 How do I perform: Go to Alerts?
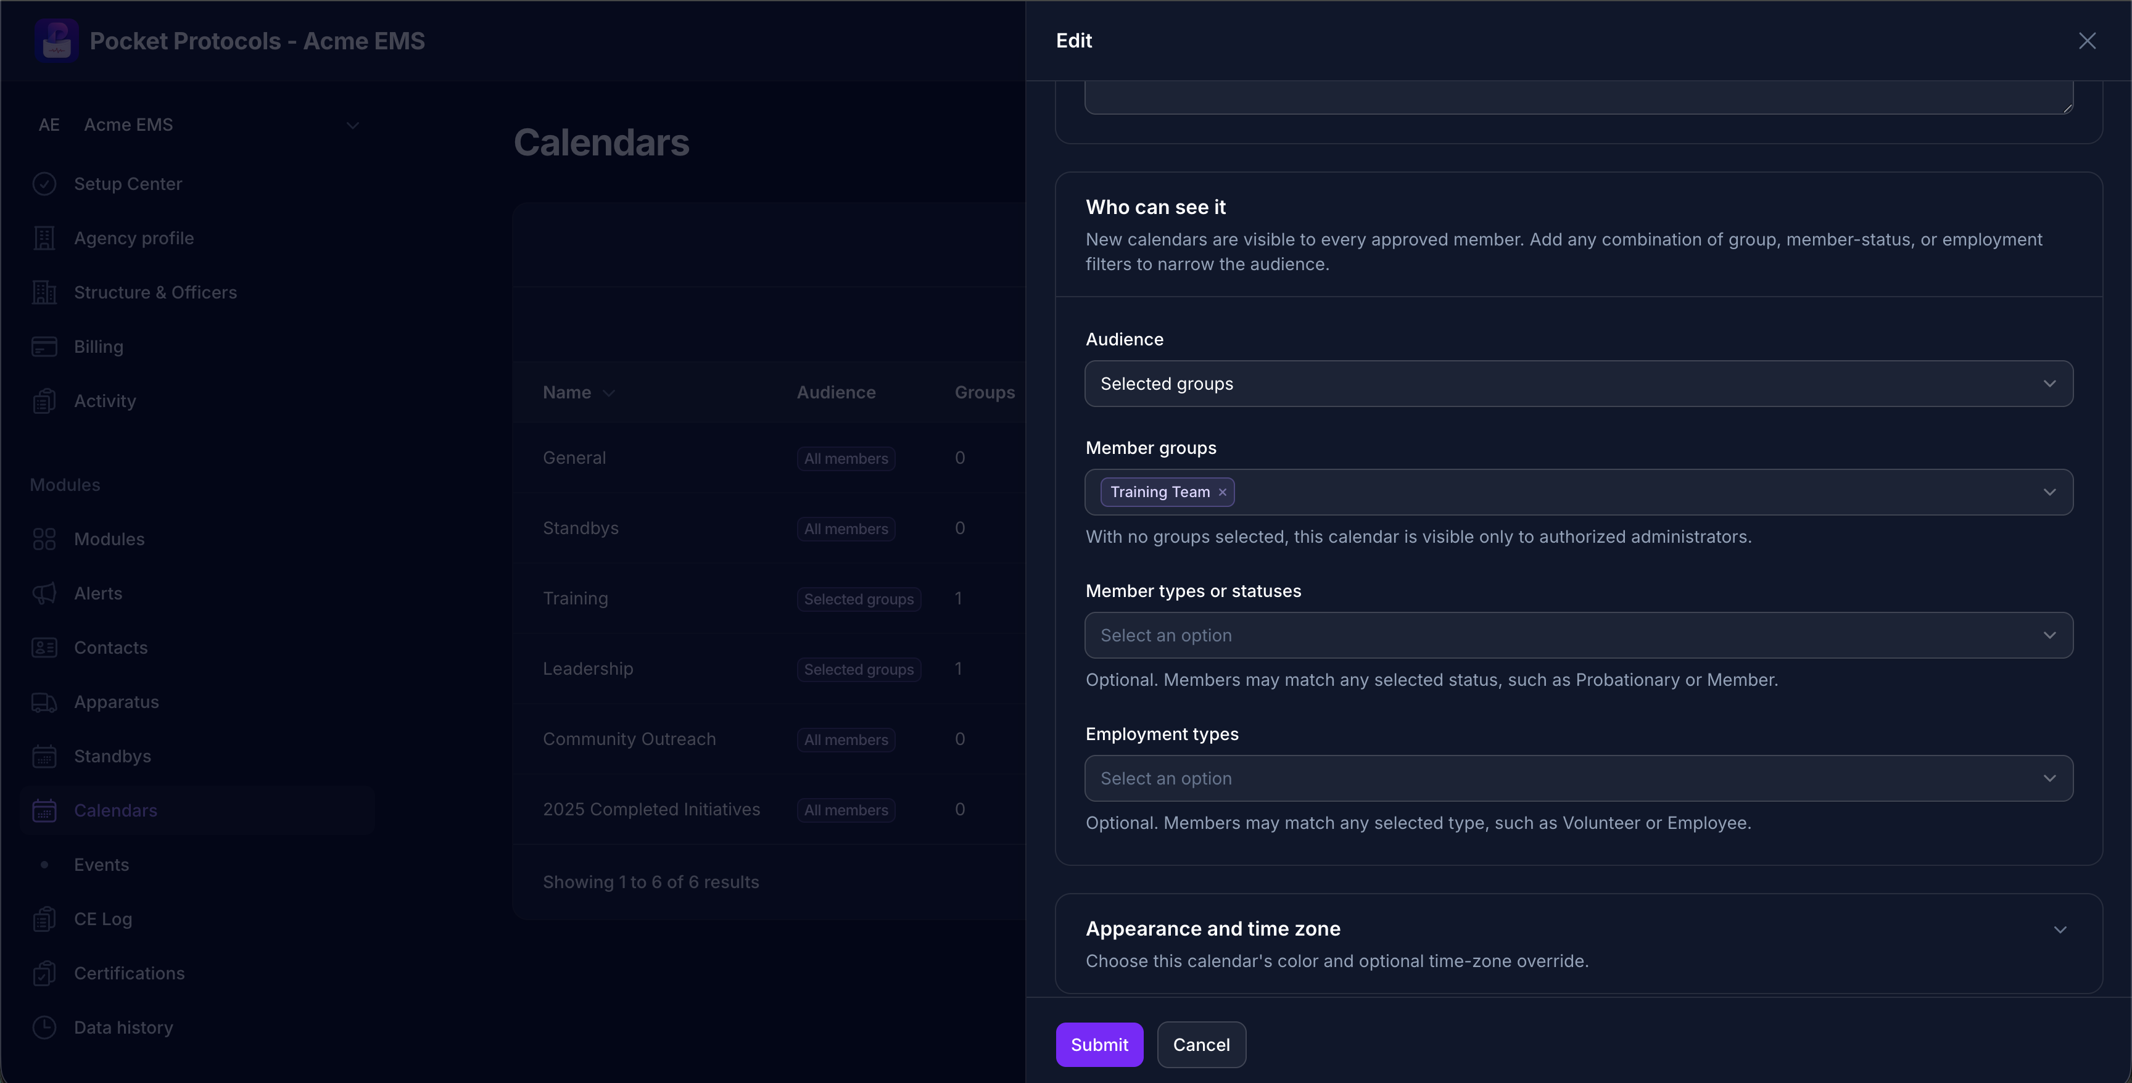tap(97, 593)
